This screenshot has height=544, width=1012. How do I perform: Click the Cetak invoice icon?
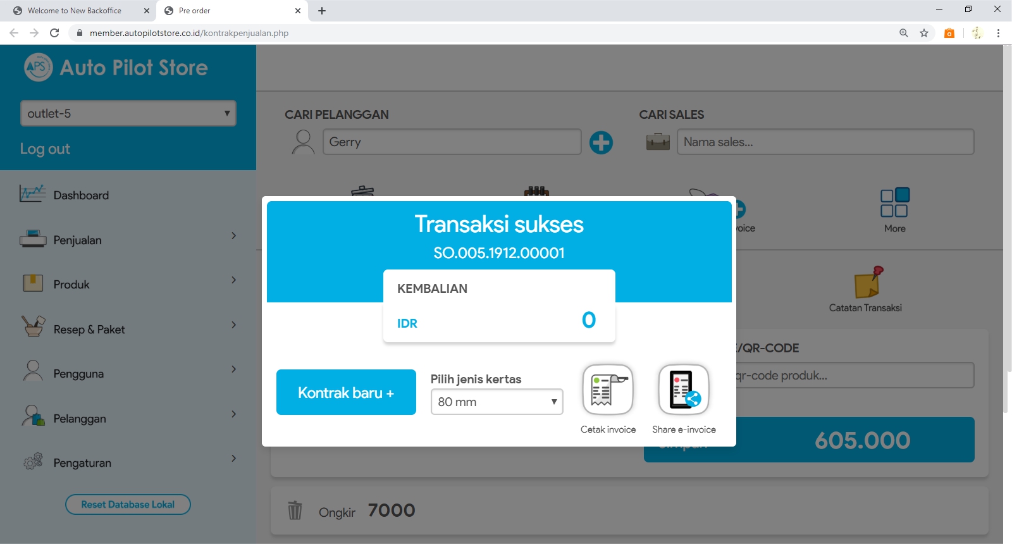click(608, 390)
